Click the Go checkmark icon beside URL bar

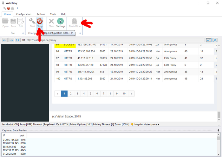(208, 40)
